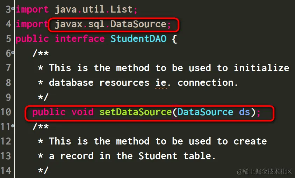Place cursor on the ds parameter
The image size is (295, 178).
pyautogui.click(x=245, y=112)
